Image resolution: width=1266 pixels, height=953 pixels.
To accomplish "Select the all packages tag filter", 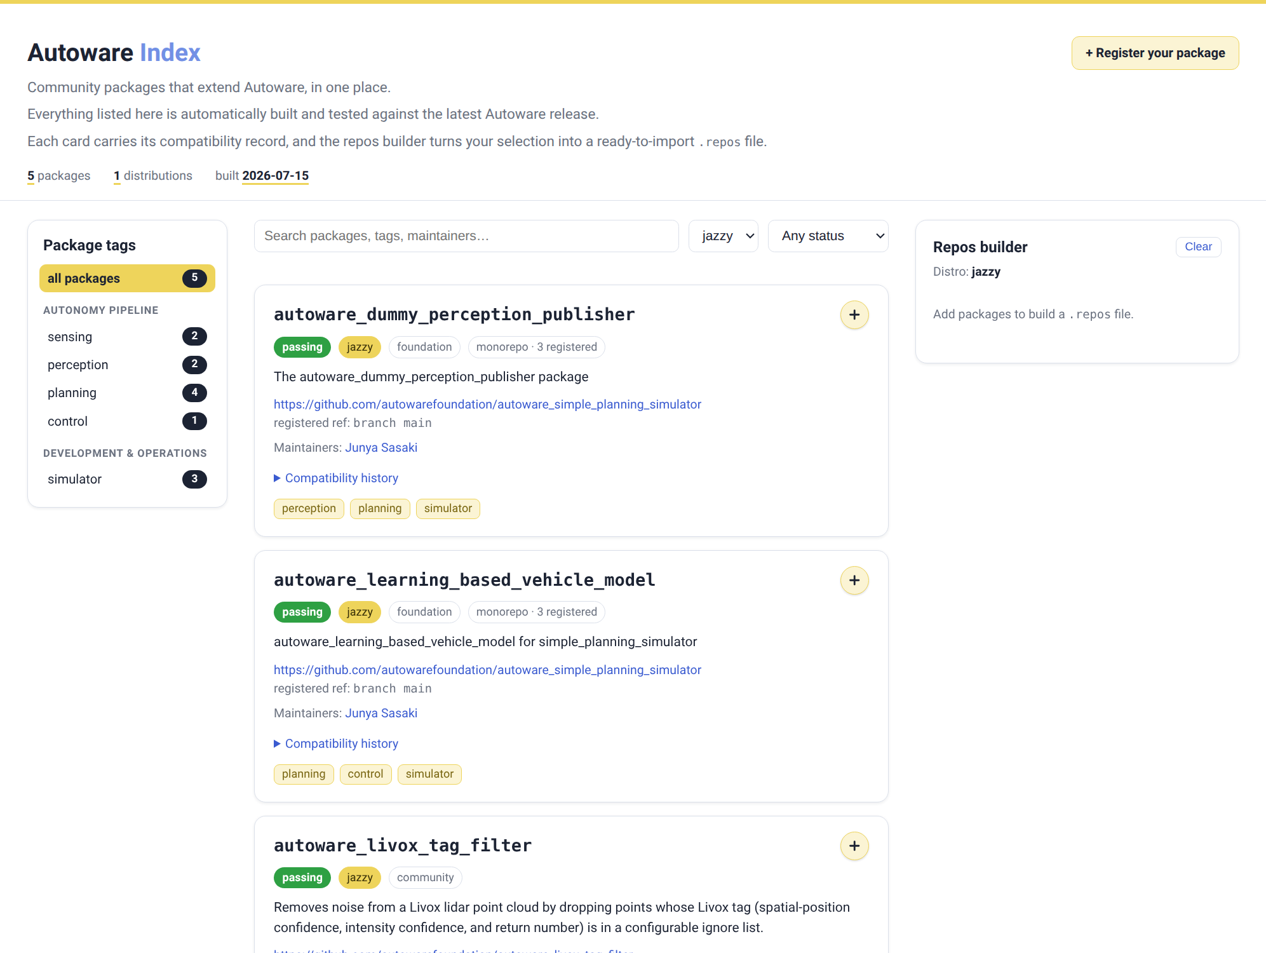I will [127, 278].
